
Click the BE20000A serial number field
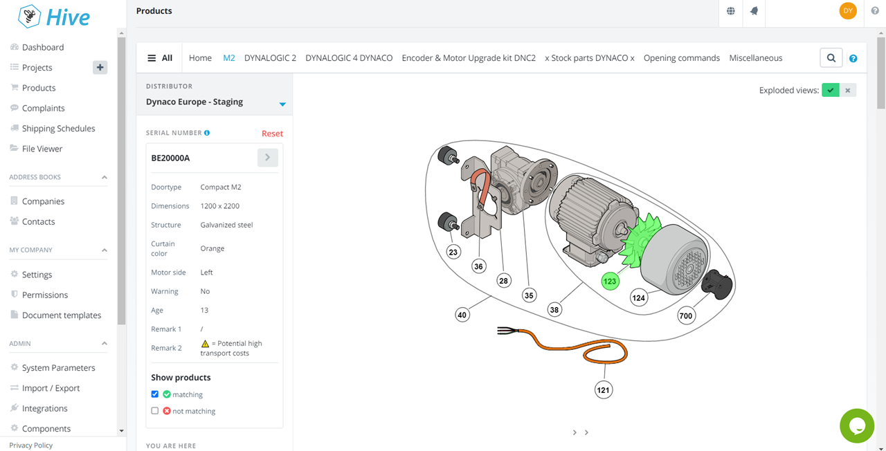pos(202,158)
